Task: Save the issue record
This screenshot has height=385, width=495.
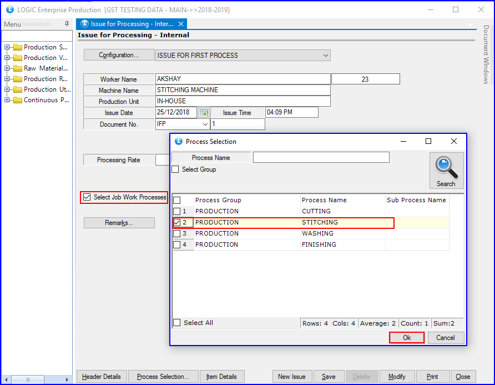Action: [x=329, y=377]
